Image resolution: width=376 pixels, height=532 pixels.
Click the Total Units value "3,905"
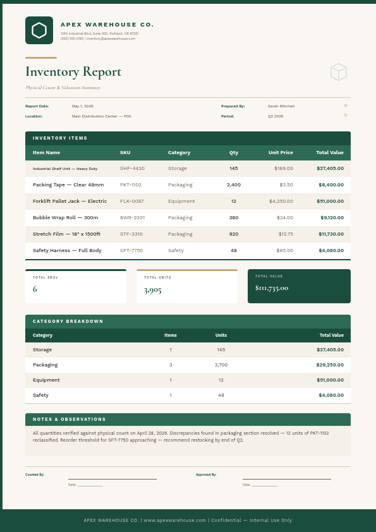pos(153,290)
